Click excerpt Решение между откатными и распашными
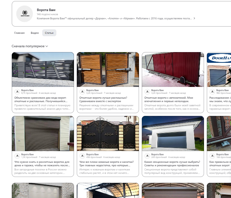The width and height of the screenshot is (231, 198). pyautogui.click(x=107, y=107)
